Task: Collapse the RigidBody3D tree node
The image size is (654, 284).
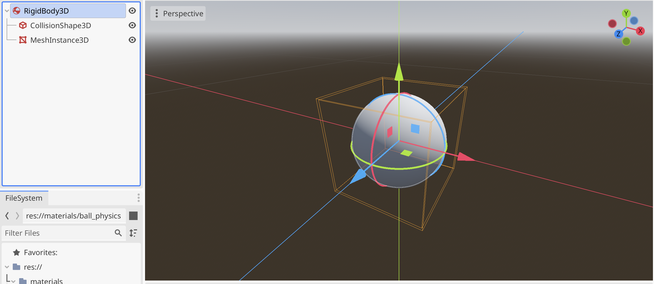Action: coord(7,11)
